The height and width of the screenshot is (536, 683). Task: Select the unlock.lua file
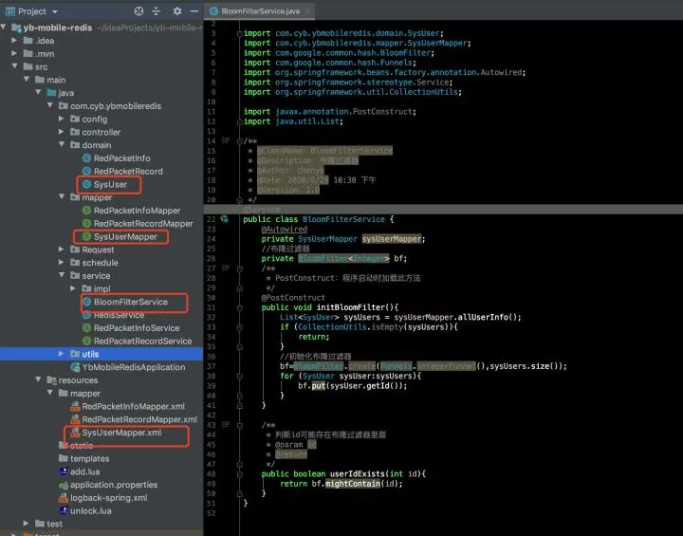coord(90,510)
